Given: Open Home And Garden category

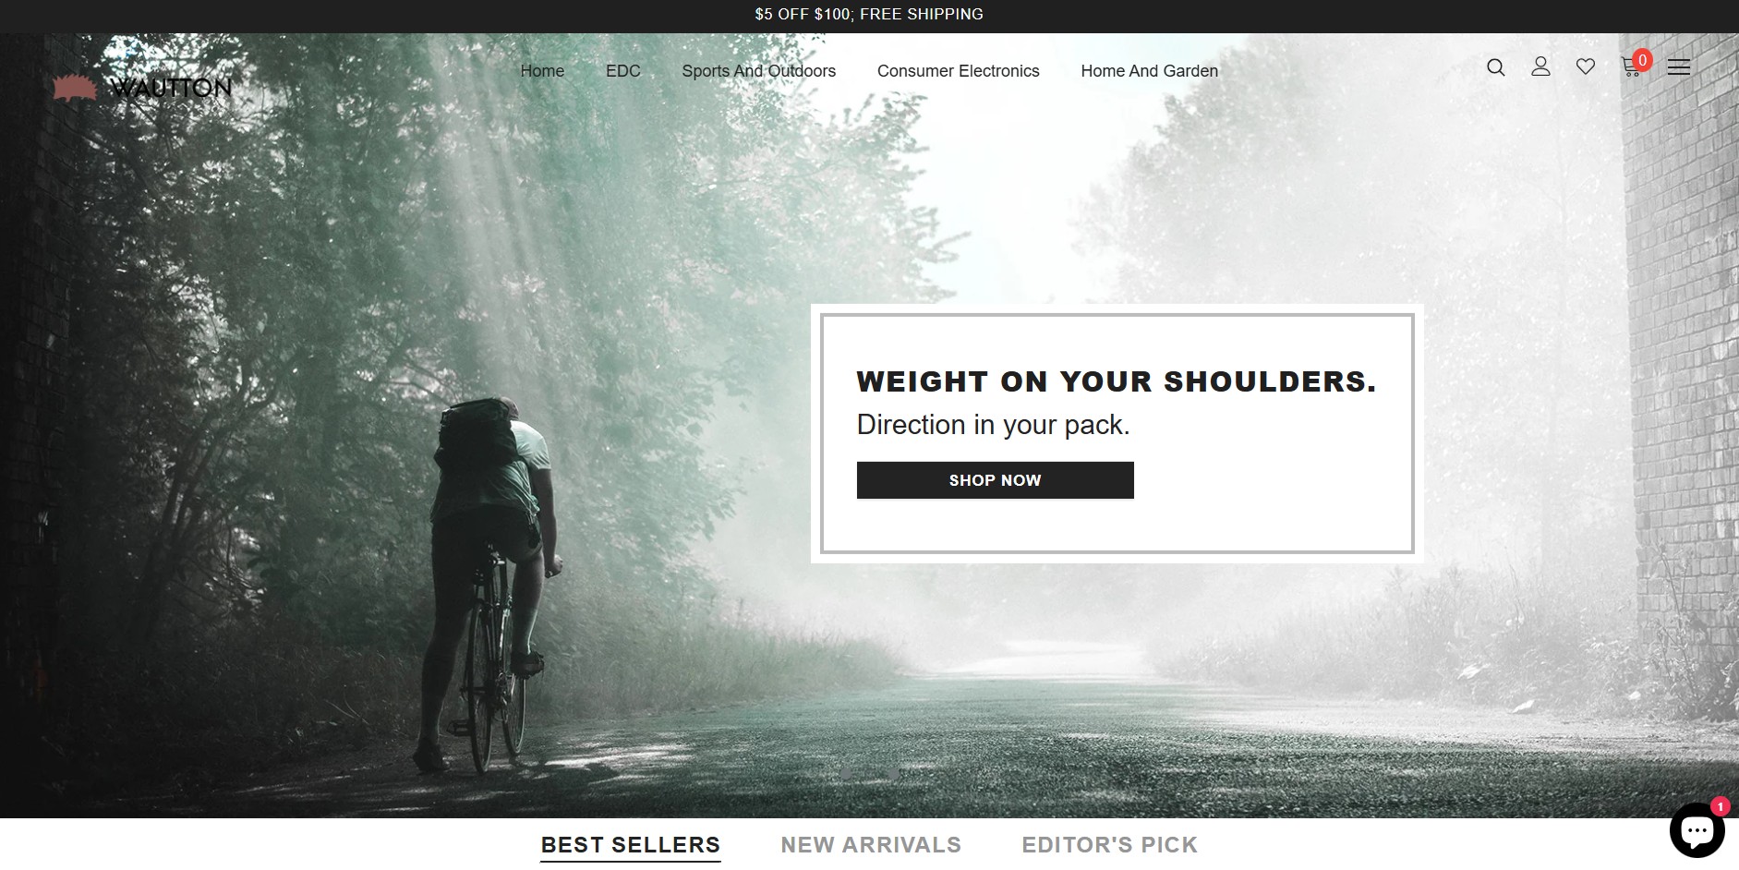Looking at the screenshot, I should [x=1150, y=71].
